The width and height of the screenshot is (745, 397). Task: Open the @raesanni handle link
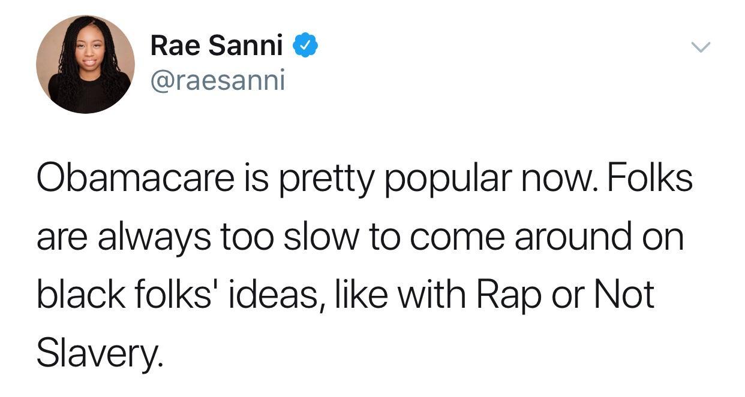(x=218, y=80)
